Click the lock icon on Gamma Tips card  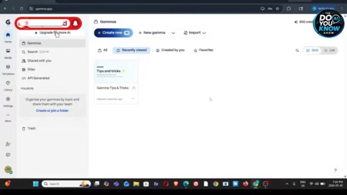coord(134,88)
